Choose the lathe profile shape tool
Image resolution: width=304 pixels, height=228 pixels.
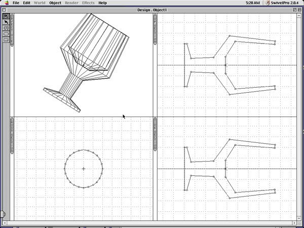click(6, 28)
